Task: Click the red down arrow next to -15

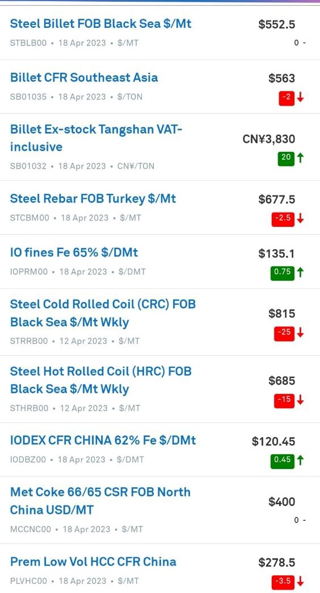Action: (300, 400)
